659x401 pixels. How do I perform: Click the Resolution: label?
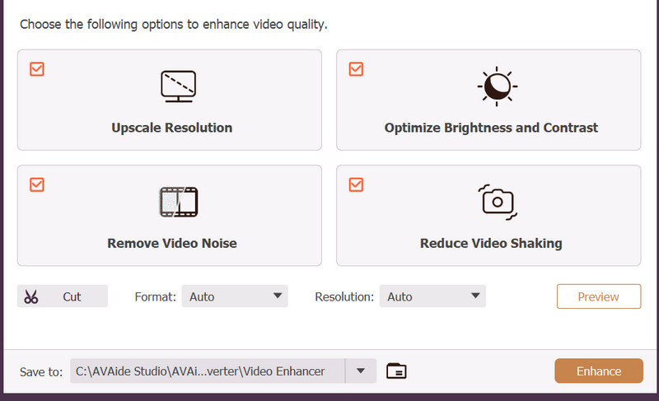[344, 297]
